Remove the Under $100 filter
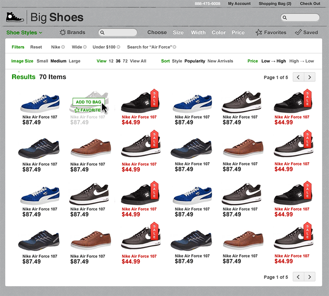Viewport: 329px width, 296px height. [x=118, y=47]
